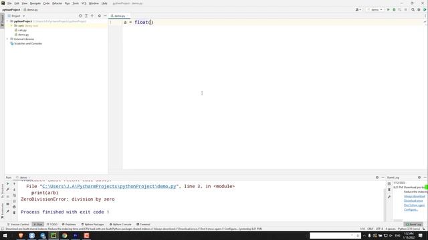Image resolution: width=428 pixels, height=240 pixels.
Task: Open the Problems tool window
Action: click(69, 224)
